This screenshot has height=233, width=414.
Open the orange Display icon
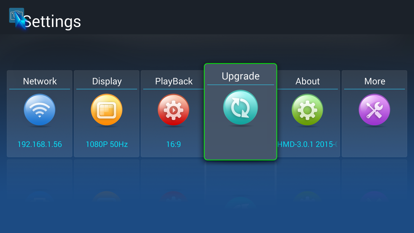click(x=107, y=110)
